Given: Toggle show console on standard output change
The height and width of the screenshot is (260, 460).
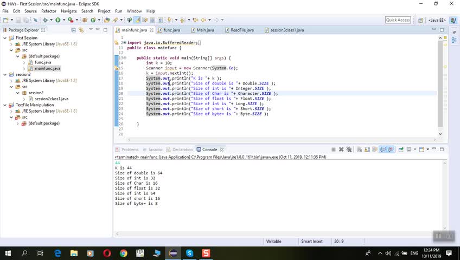Looking at the screenshot, I should click(x=382, y=149).
